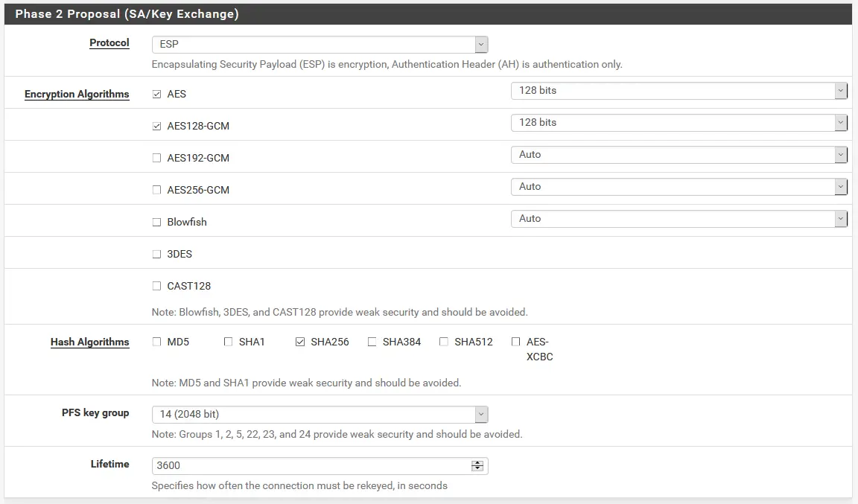858x504 pixels.
Task: Open the Protocol ESP dropdown
Action: [x=320, y=45]
